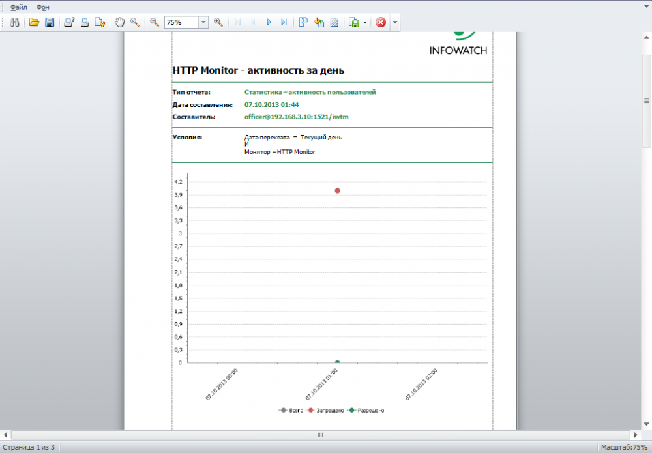The height and width of the screenshot is (453, 652).
Task: Click the red close preview icon
Action: (381, 22)
